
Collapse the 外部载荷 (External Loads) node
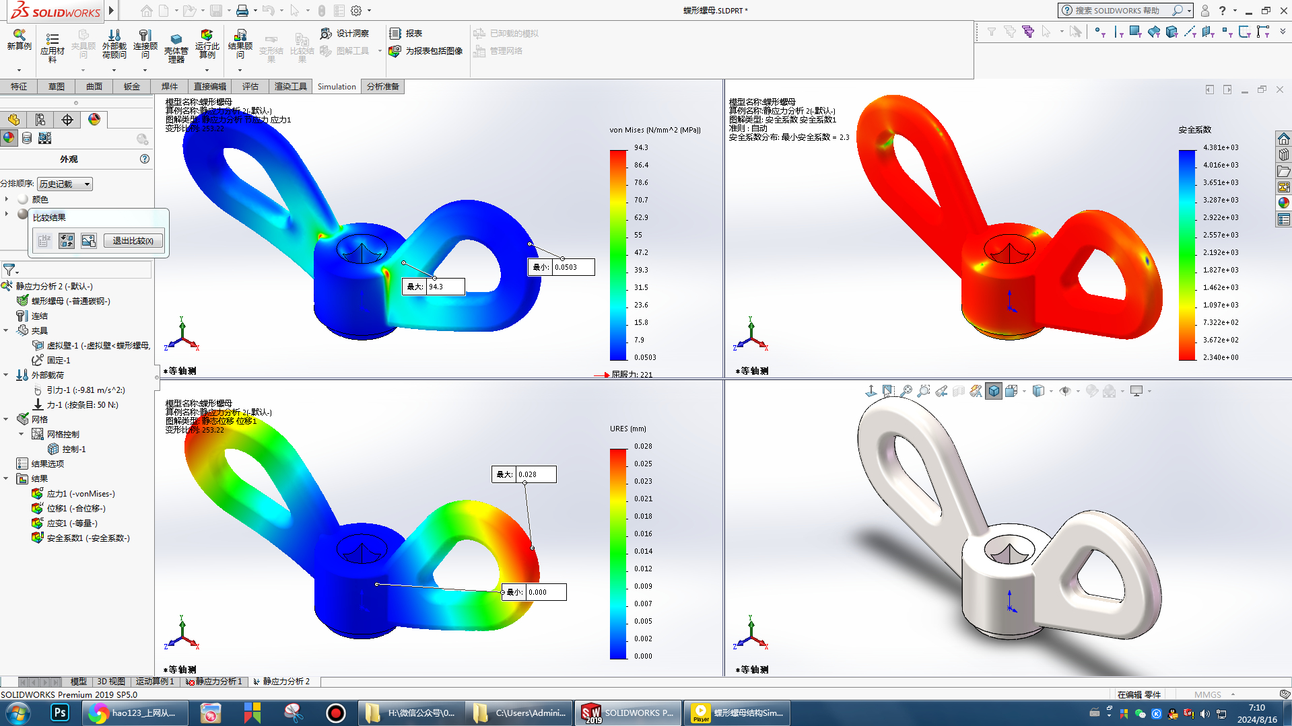(6, 375)
